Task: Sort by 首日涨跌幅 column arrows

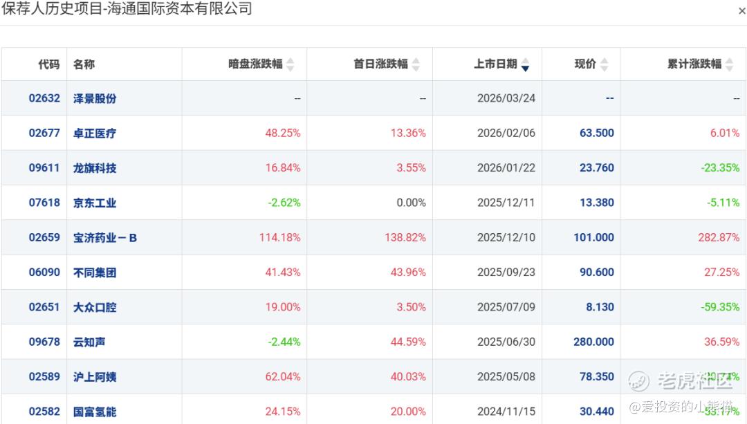Action: pyautogui.click(x=416, y=64)
